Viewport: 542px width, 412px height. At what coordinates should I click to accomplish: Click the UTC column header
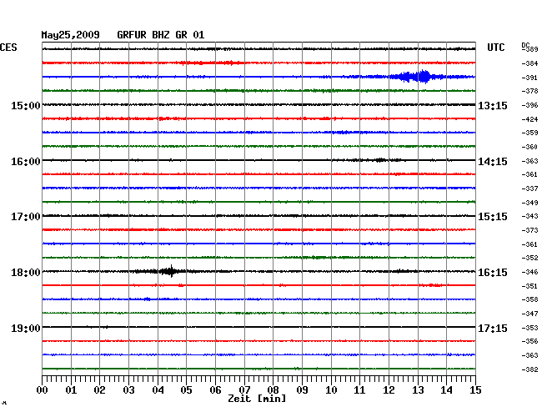(495, 48)
